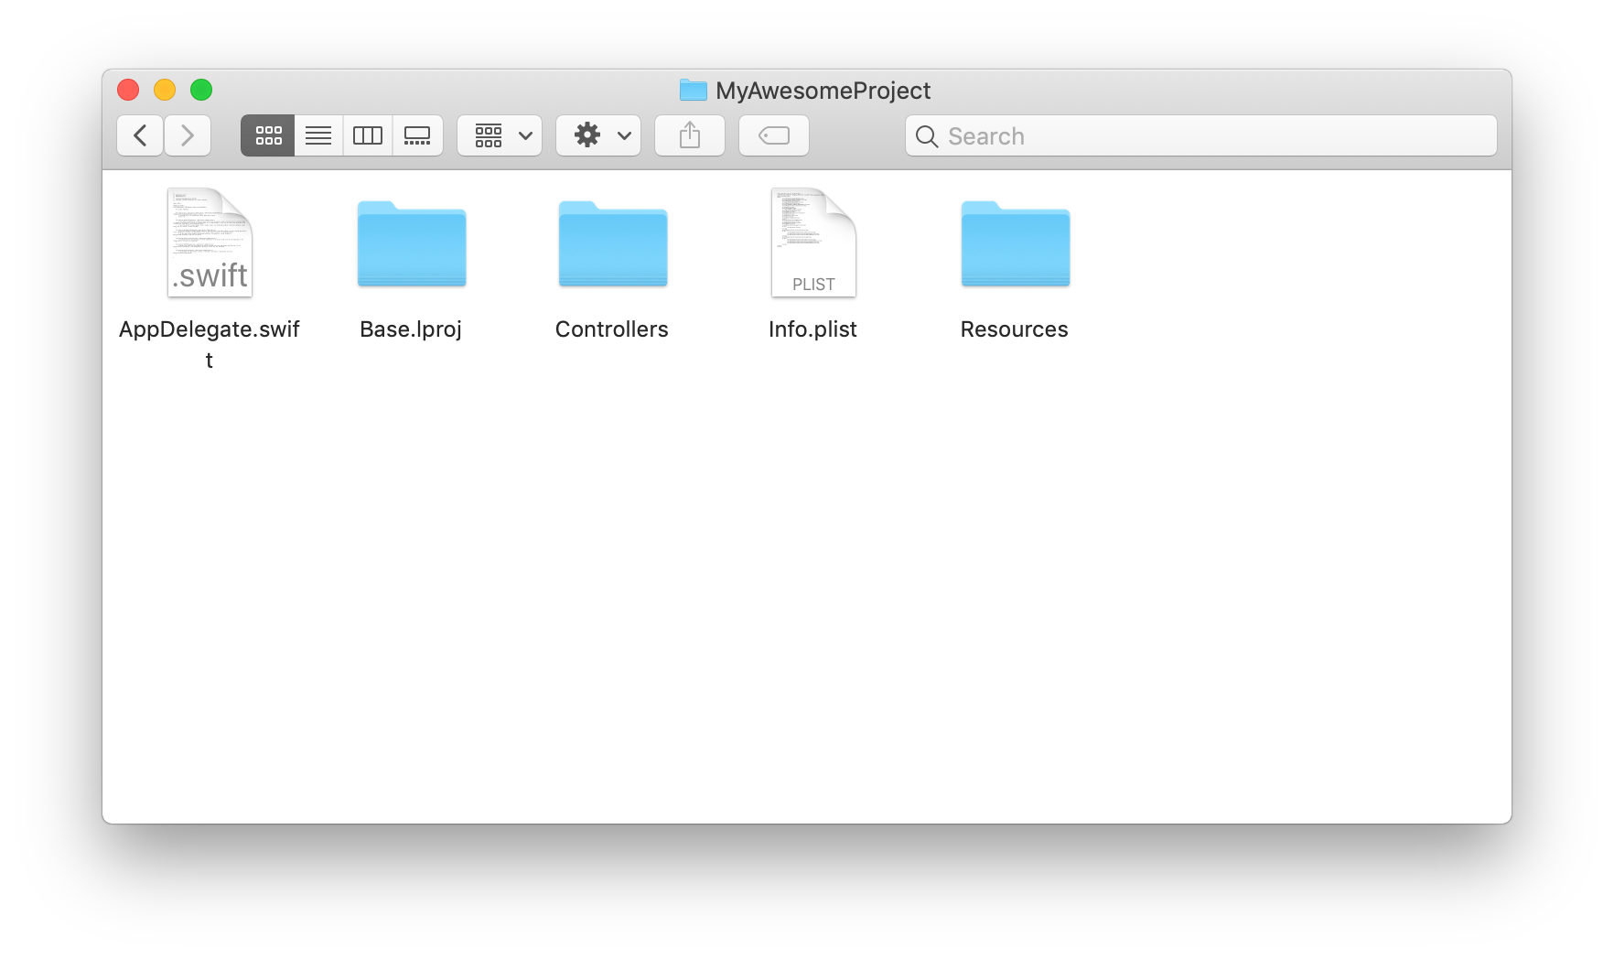The height and width of the screenshot is (959, 1614).
Task: Select the Info.plist file
Action: point(813,242)
